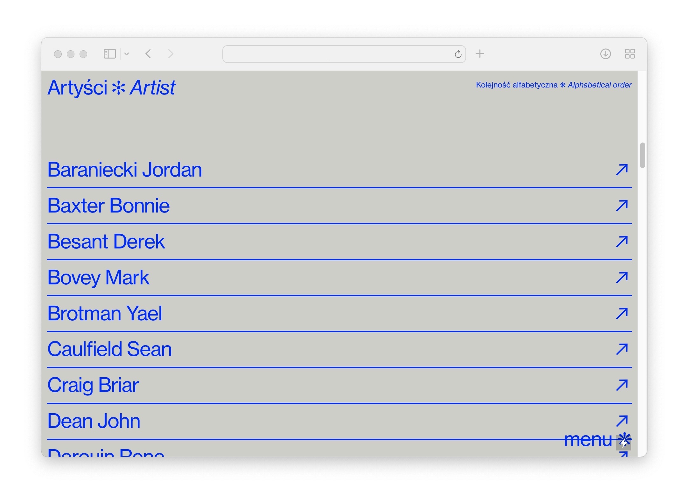691x495 pixels.
Task: Open the floating menu button
Action: tap(597, 440)
